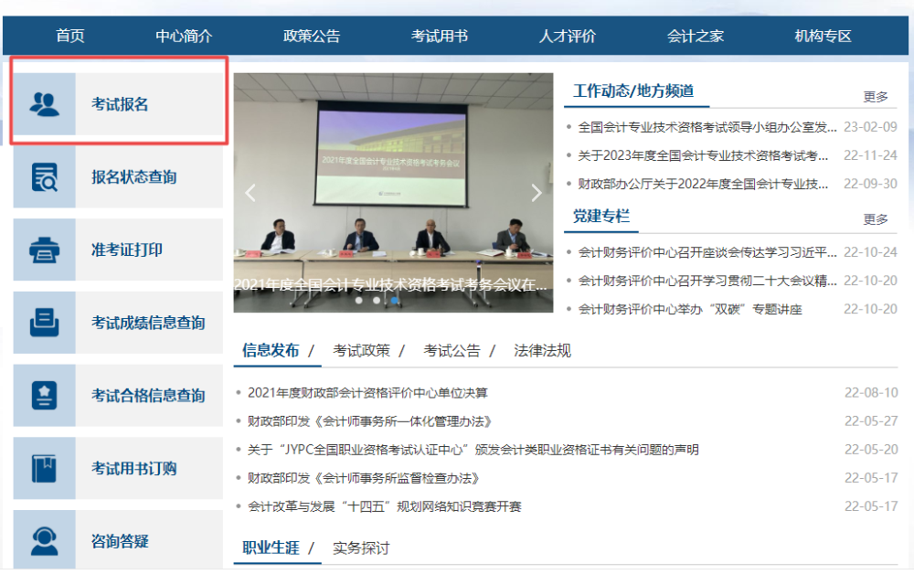Select the highlighted 考试报名 sidebar entry

pyautogui.click(x=118, y=103)
